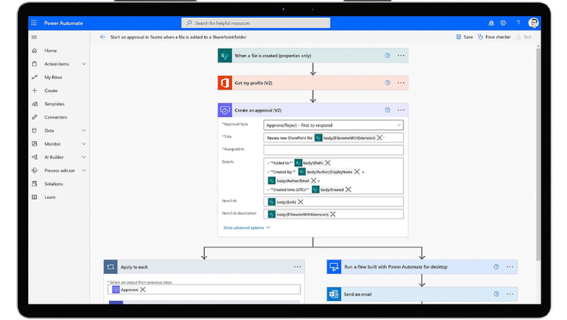Open Connectors in the sidebar
This screenshot has height=320, width=567.
pyautogui.click(x=56, y=118)
